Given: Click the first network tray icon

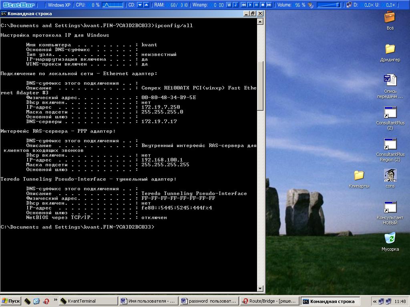Looking at the screenshot, I should coord(382,301).
